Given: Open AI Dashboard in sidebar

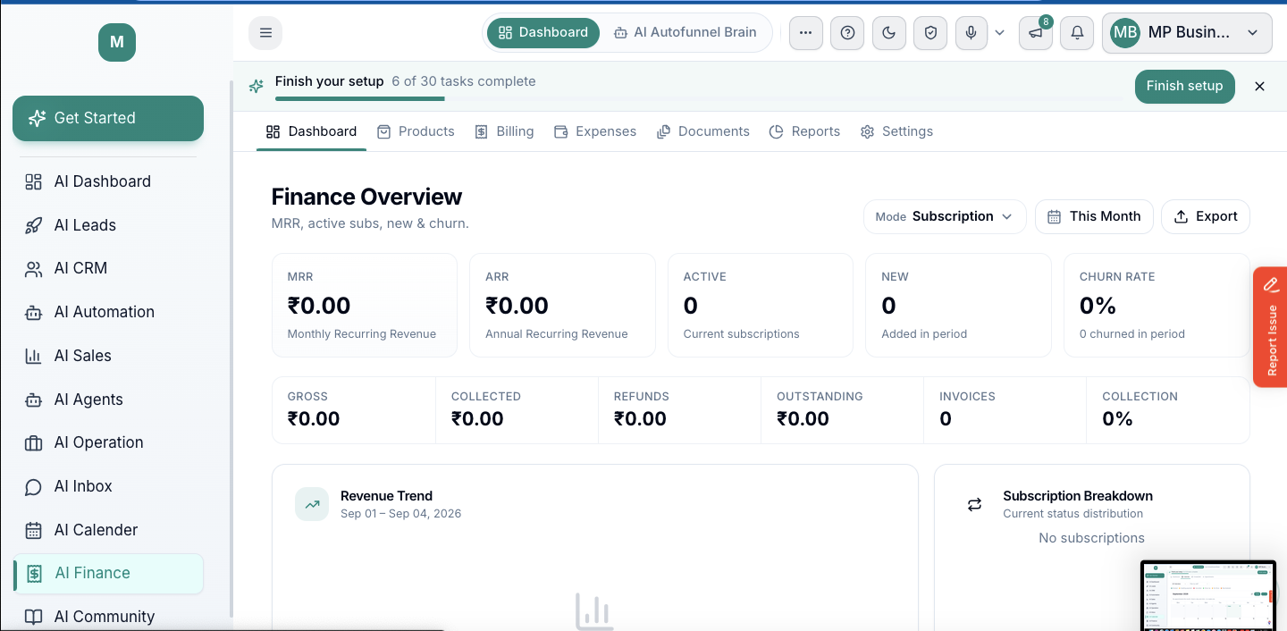Looking at the screenshot, I should coord(108,181).
